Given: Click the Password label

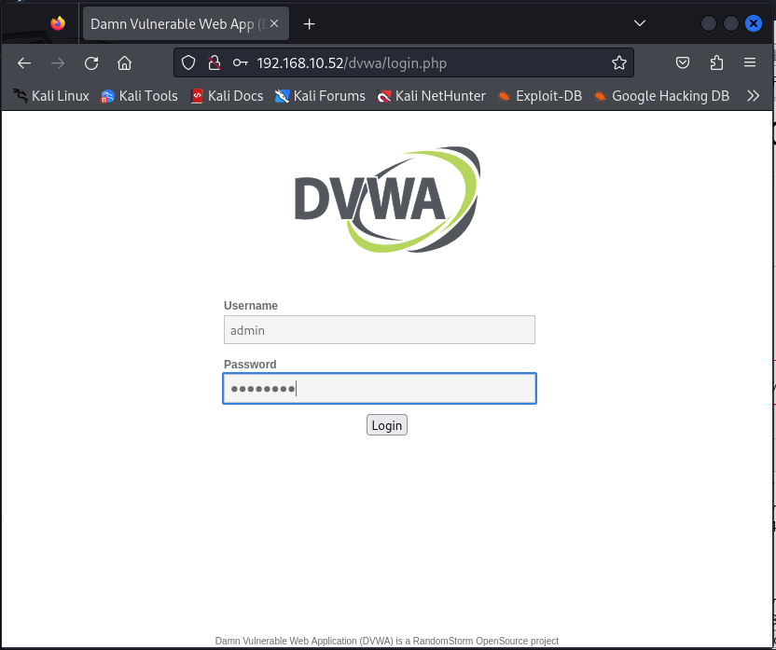Looking at the screenshot, I should pyautogui.click(x=250, y=365).
